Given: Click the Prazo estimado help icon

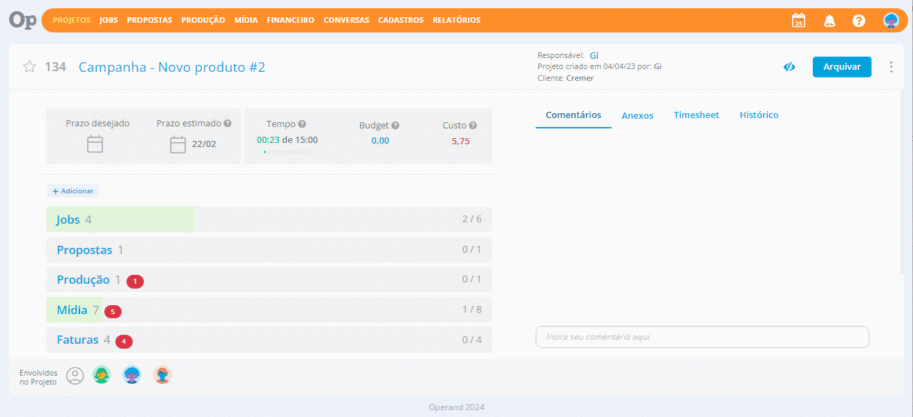Looking at the screenshot, I should 227,124.
